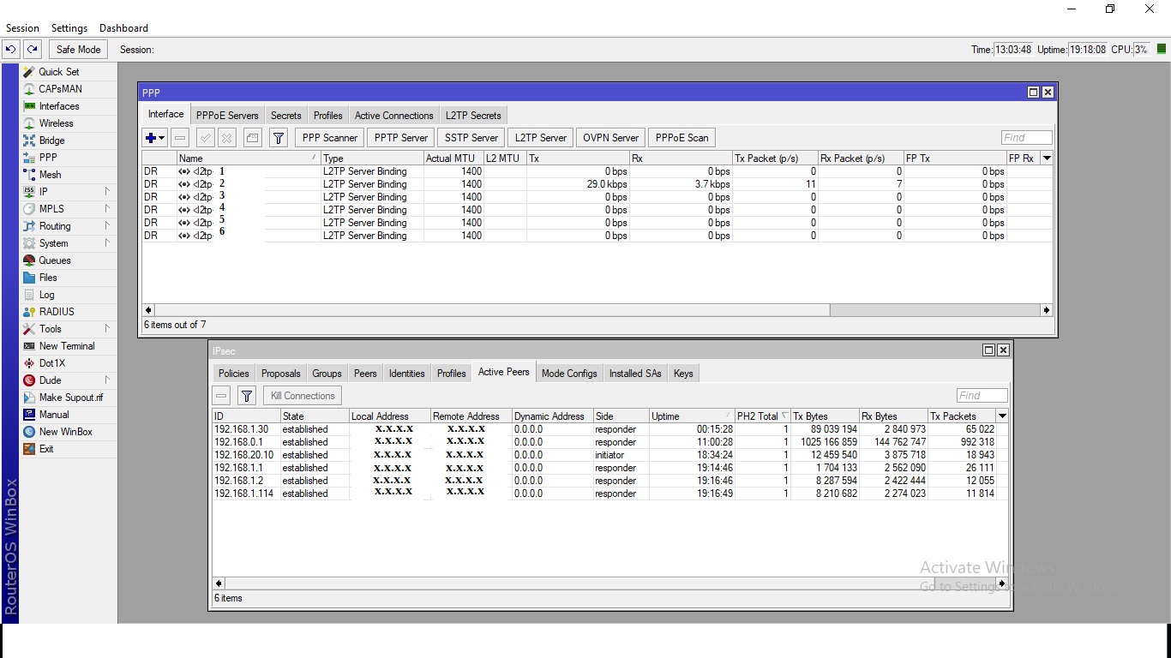Click the enable checkmark icon in PPP toolbar

tap(205, 138)
